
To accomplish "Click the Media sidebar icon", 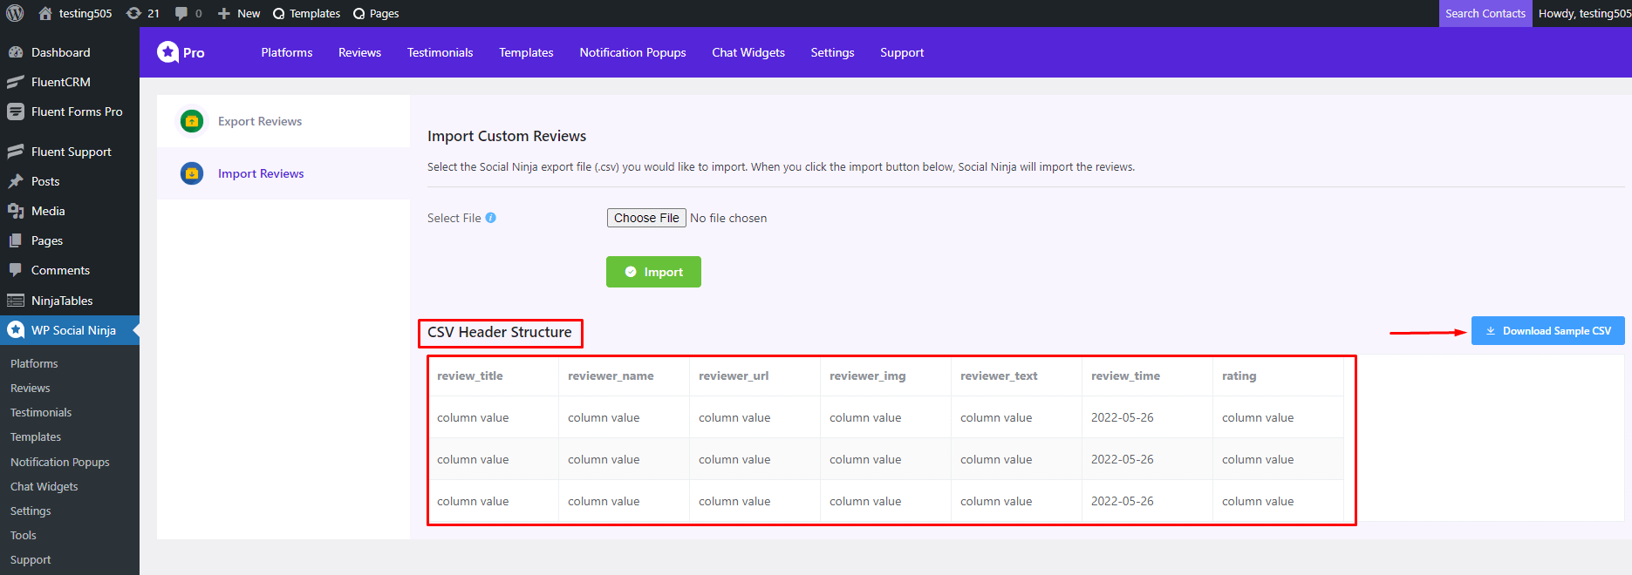I will click(16, 211).
